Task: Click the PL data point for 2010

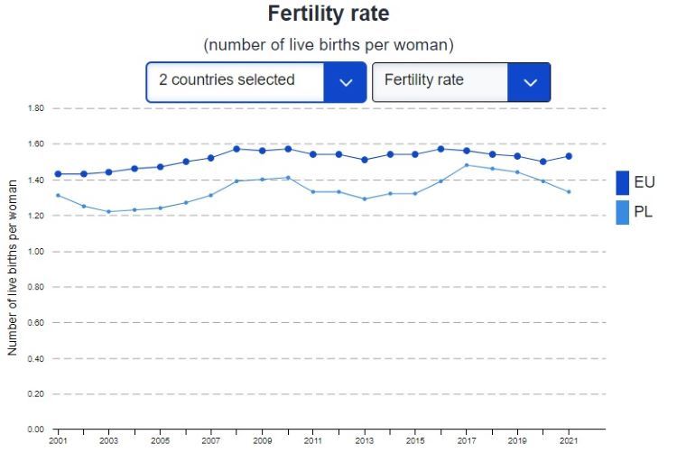Action: pyautogui.click(x=288, y=178)
